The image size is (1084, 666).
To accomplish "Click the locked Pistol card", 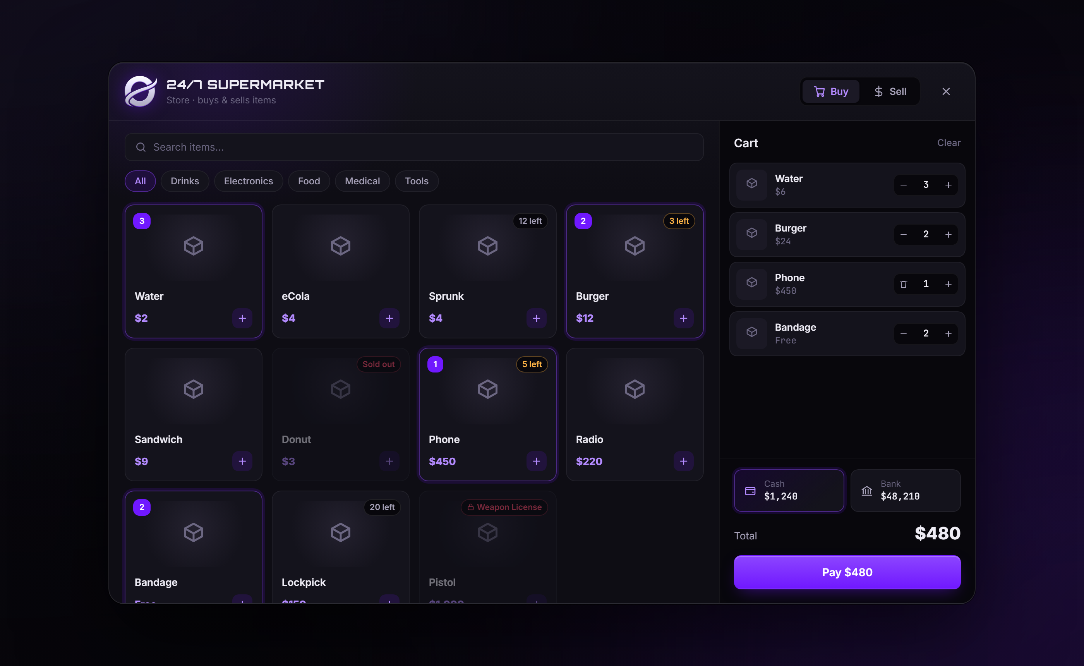I will (x=487, y=548).
